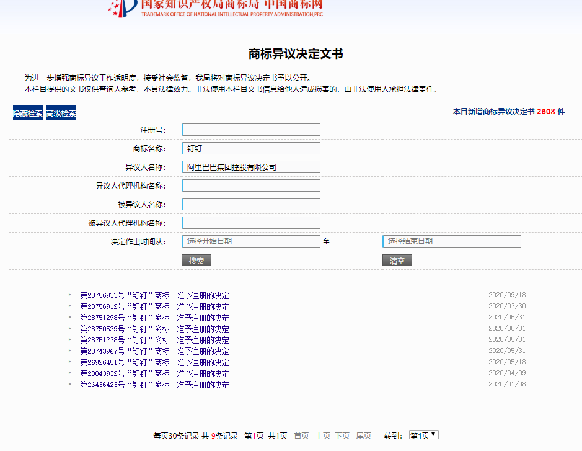Open decision for trademark 第26436423号
The width and height of the screenshot is (582, 451).
click(x=154, y=385)
